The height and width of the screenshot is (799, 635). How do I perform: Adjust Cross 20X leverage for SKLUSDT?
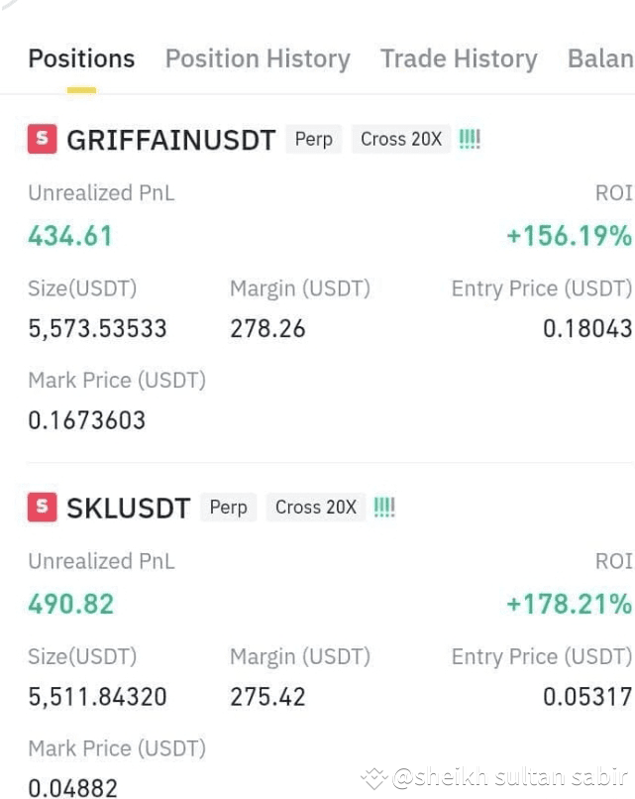[315, 507]
